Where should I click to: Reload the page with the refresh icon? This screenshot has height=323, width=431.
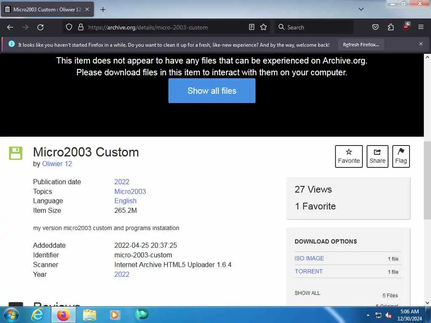click(40, 27)
